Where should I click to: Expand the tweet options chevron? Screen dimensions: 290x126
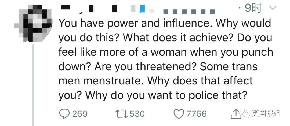click(273, 9)
